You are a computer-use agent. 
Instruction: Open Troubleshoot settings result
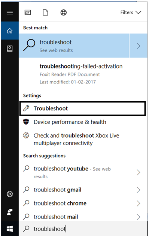[x=82, y=108]
